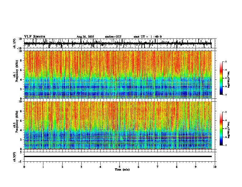Image resolution: width=242 pixels, height=187 pixels.
Task: Click the "2" kHz tick of ch.2 spectrogram
Action: click(x=21, y=140)
